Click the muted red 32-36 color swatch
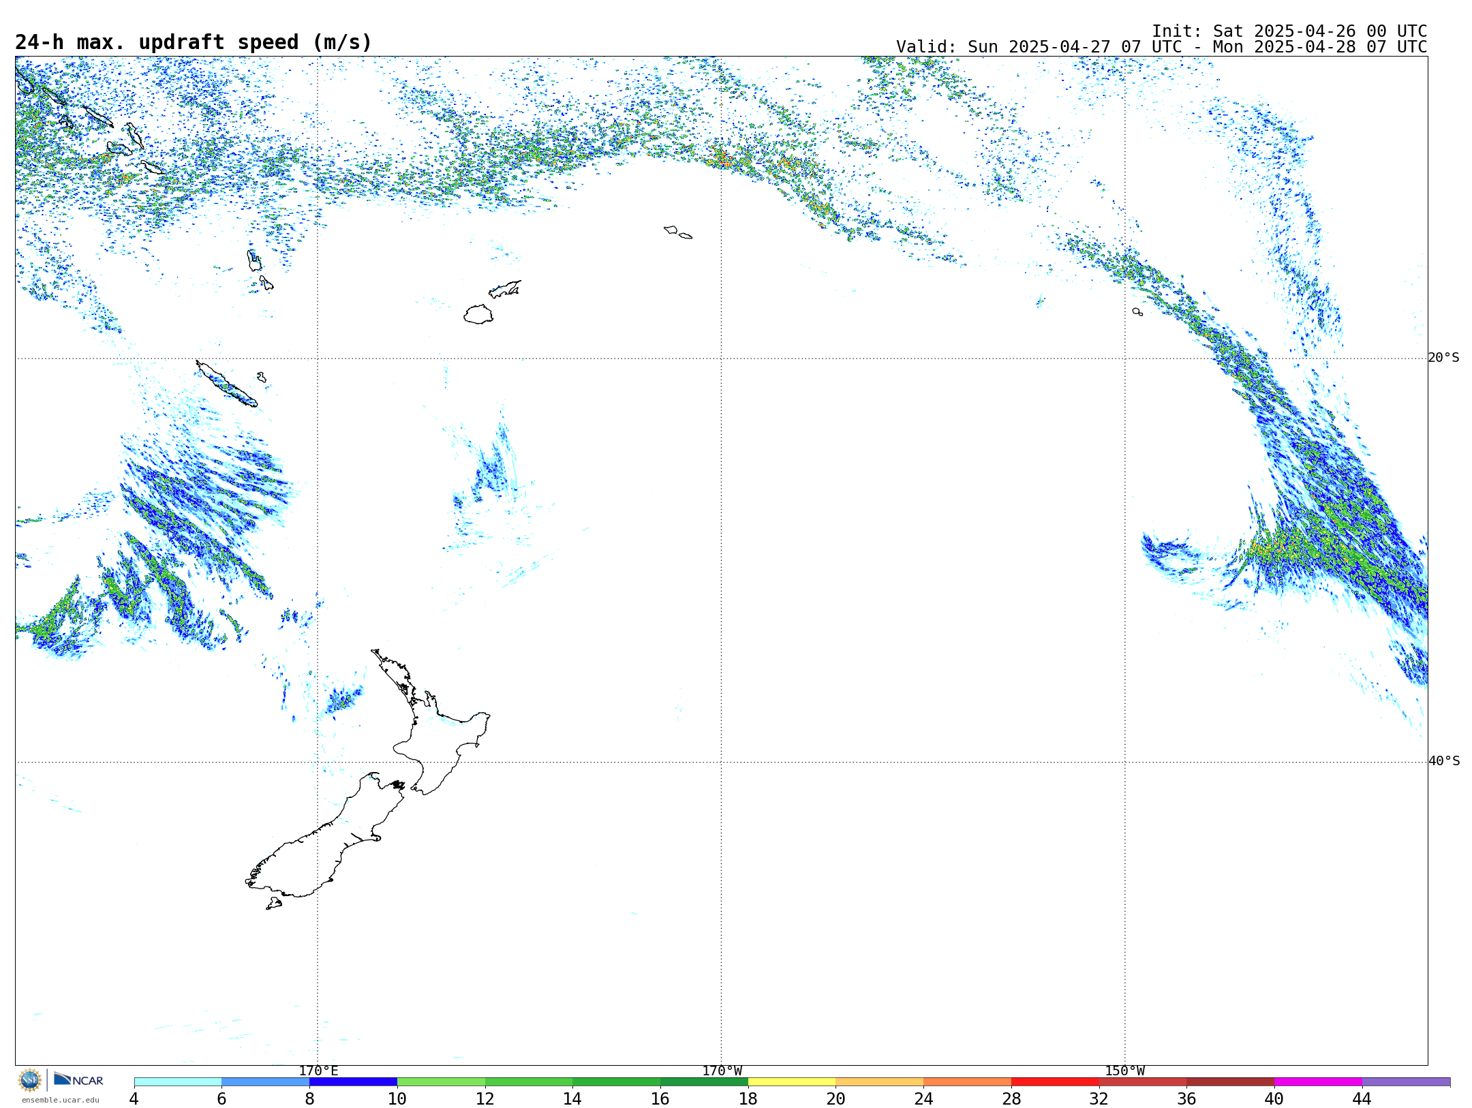The width and height of the screenshot is (1472, 1108). click(1143, 1082)
